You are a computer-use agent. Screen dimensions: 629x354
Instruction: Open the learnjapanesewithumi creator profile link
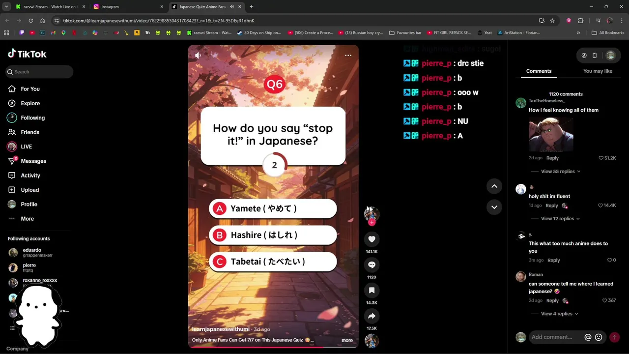point(221,329)
